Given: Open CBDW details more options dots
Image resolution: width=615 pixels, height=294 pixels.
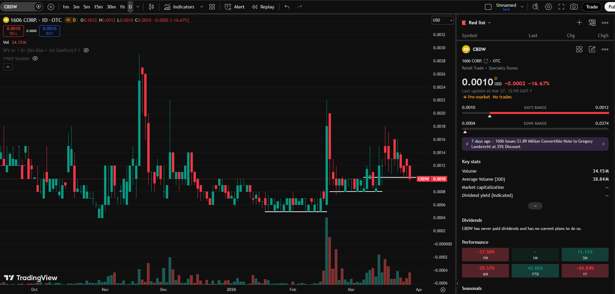Looking at the screenshot, I should coord(605,49).
